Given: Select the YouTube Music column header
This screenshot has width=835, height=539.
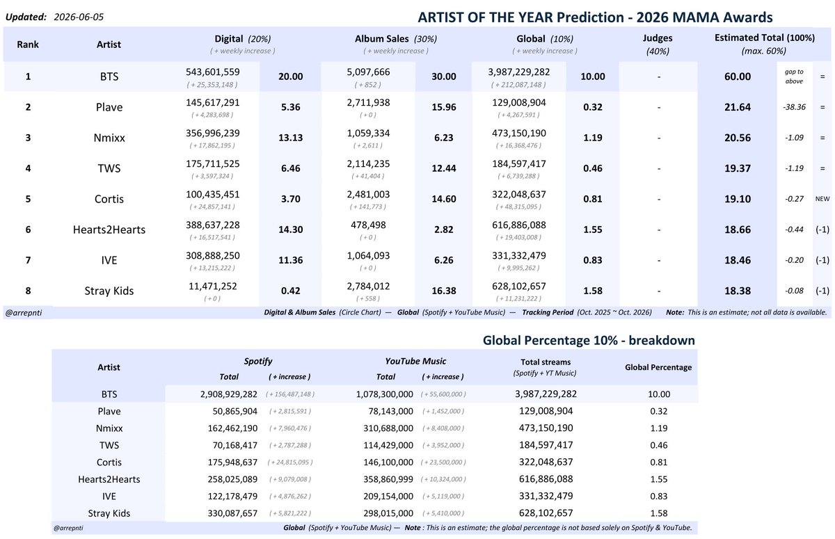Looking at the screenshot, I should pos(415,362).
